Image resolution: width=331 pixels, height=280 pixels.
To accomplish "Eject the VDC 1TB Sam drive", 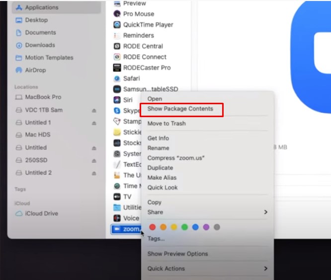I will (x=94, y=111).
